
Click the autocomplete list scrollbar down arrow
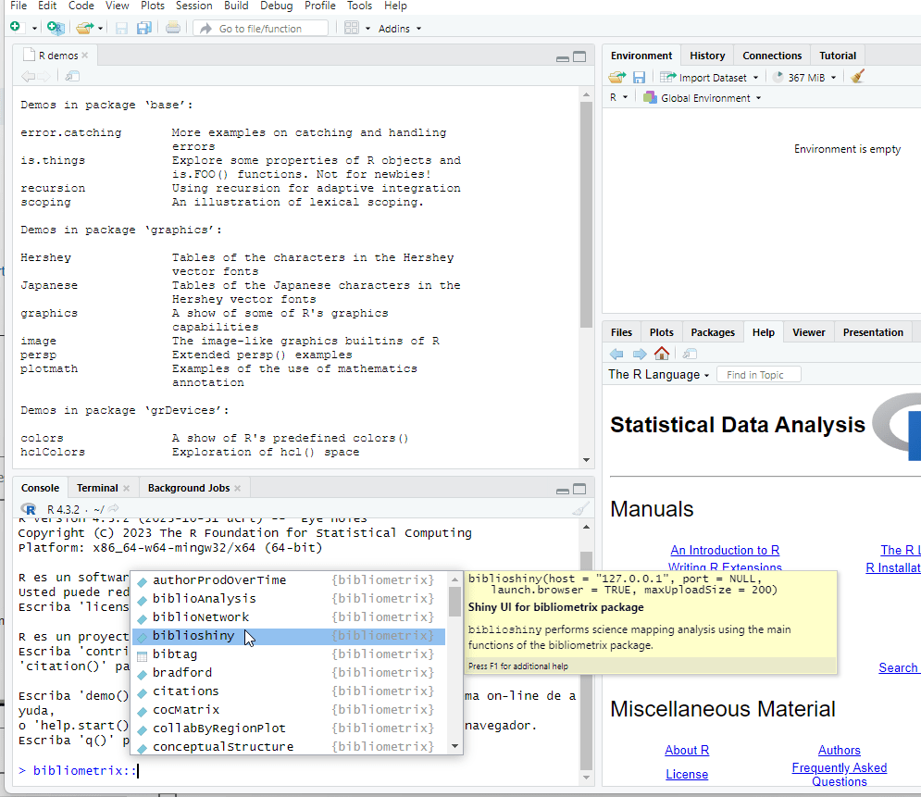pos(454,746)
